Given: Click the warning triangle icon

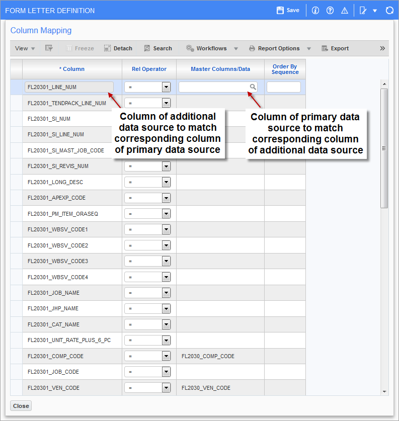Looking at the screenshot, I should 345,11.
